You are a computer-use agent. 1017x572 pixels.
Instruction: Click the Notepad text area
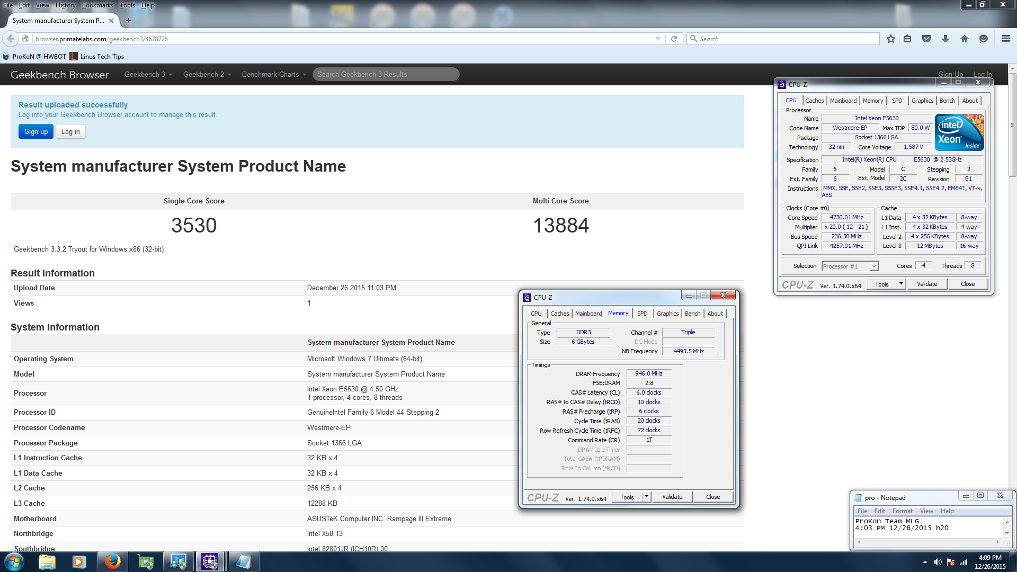tap(928, 527)
